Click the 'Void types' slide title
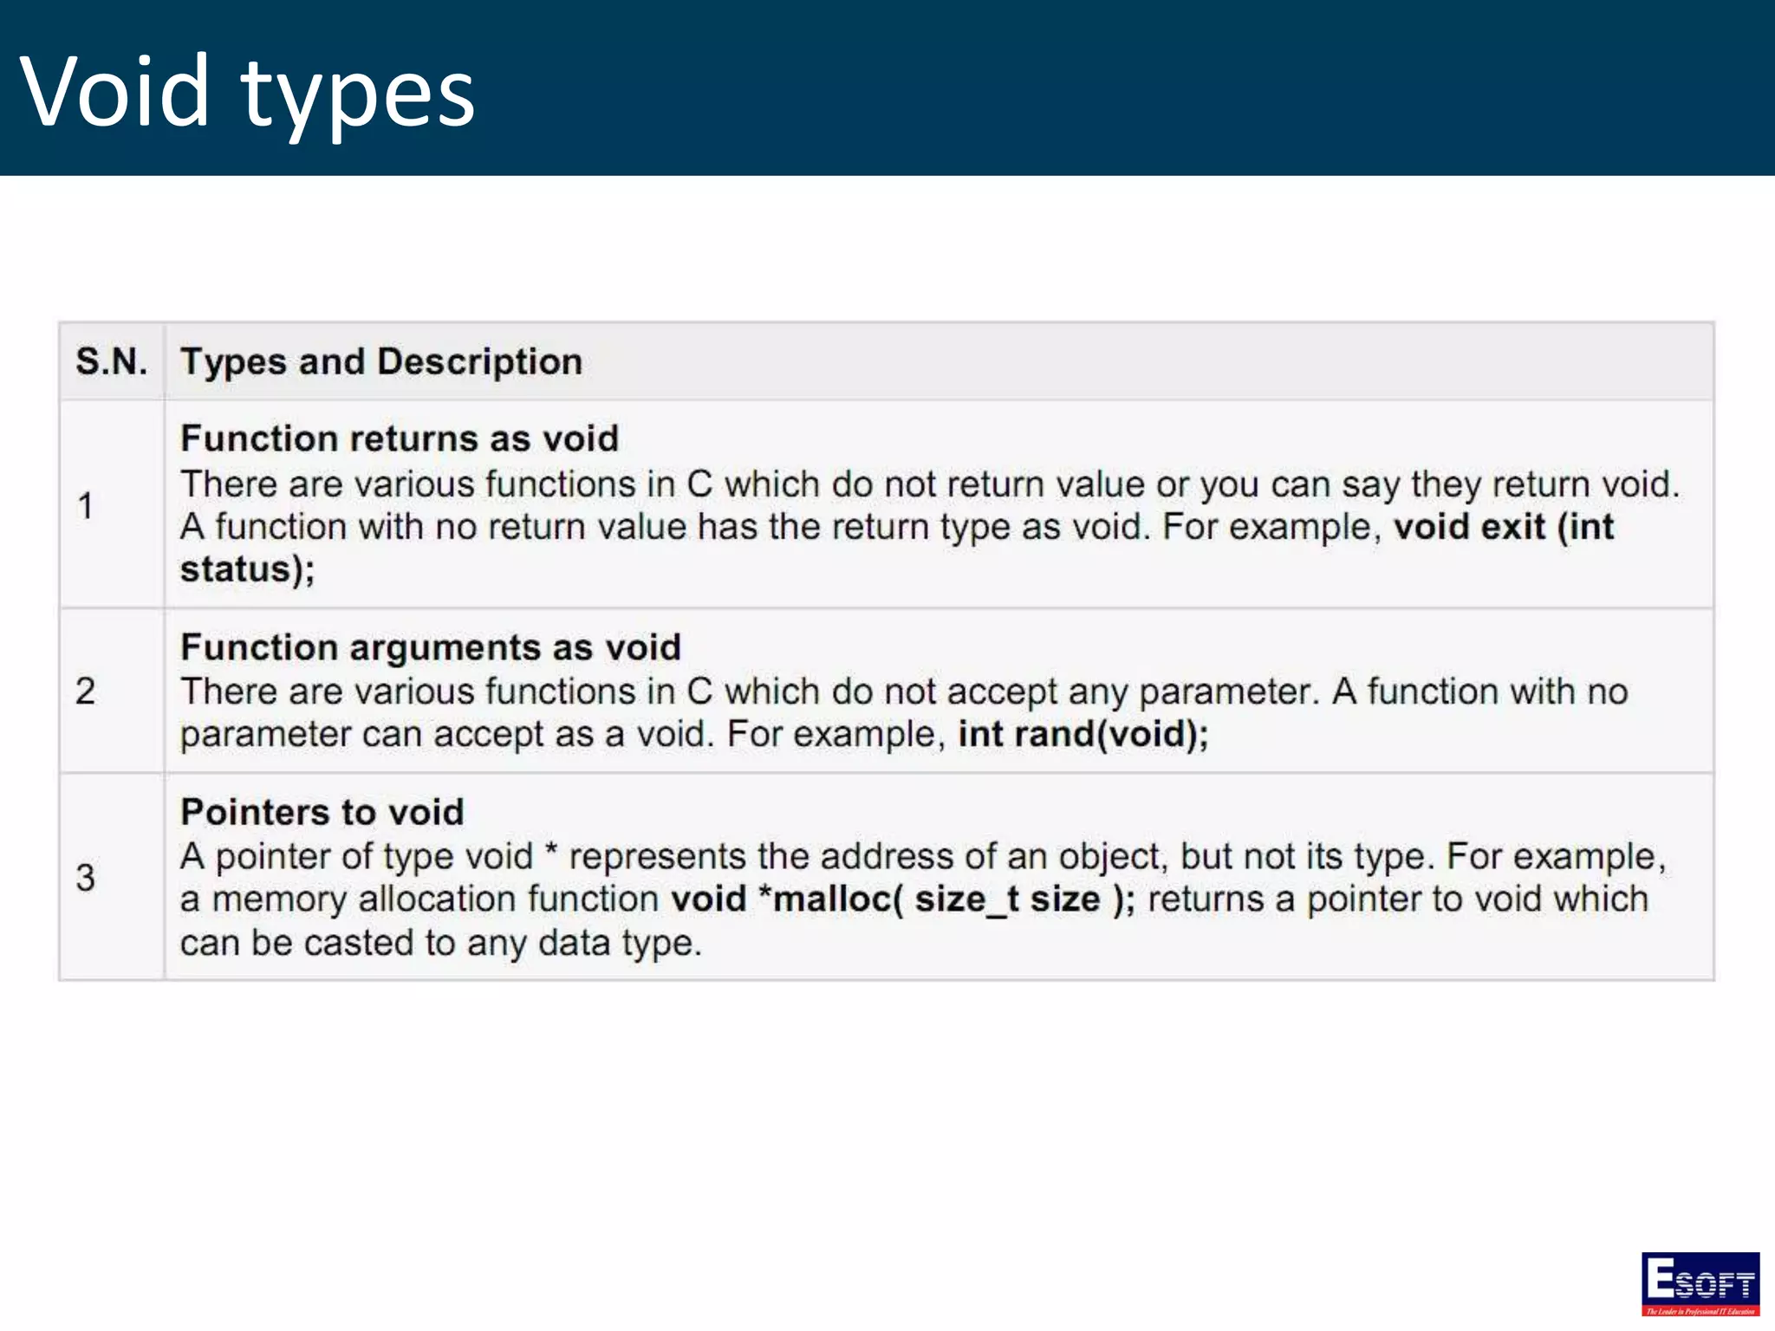 [248, 92]
